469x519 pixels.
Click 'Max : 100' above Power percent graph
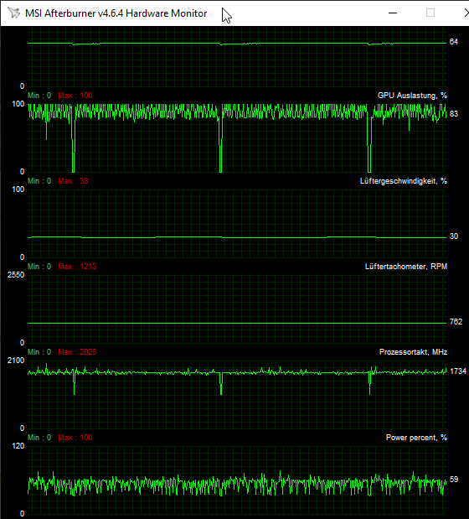75,438
